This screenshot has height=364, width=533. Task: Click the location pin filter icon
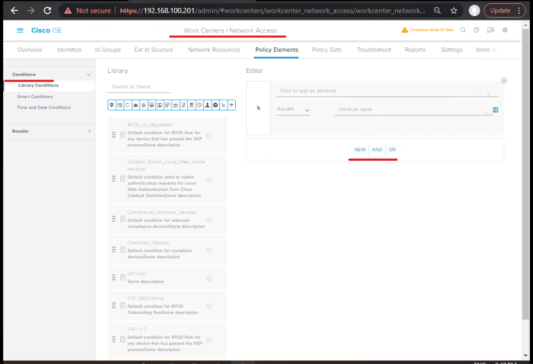pyautogui.click(x=112, y=105)
